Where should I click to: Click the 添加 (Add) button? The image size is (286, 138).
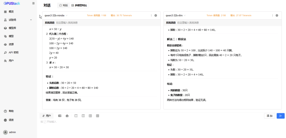pyautogui.click(x=270, y=116)
